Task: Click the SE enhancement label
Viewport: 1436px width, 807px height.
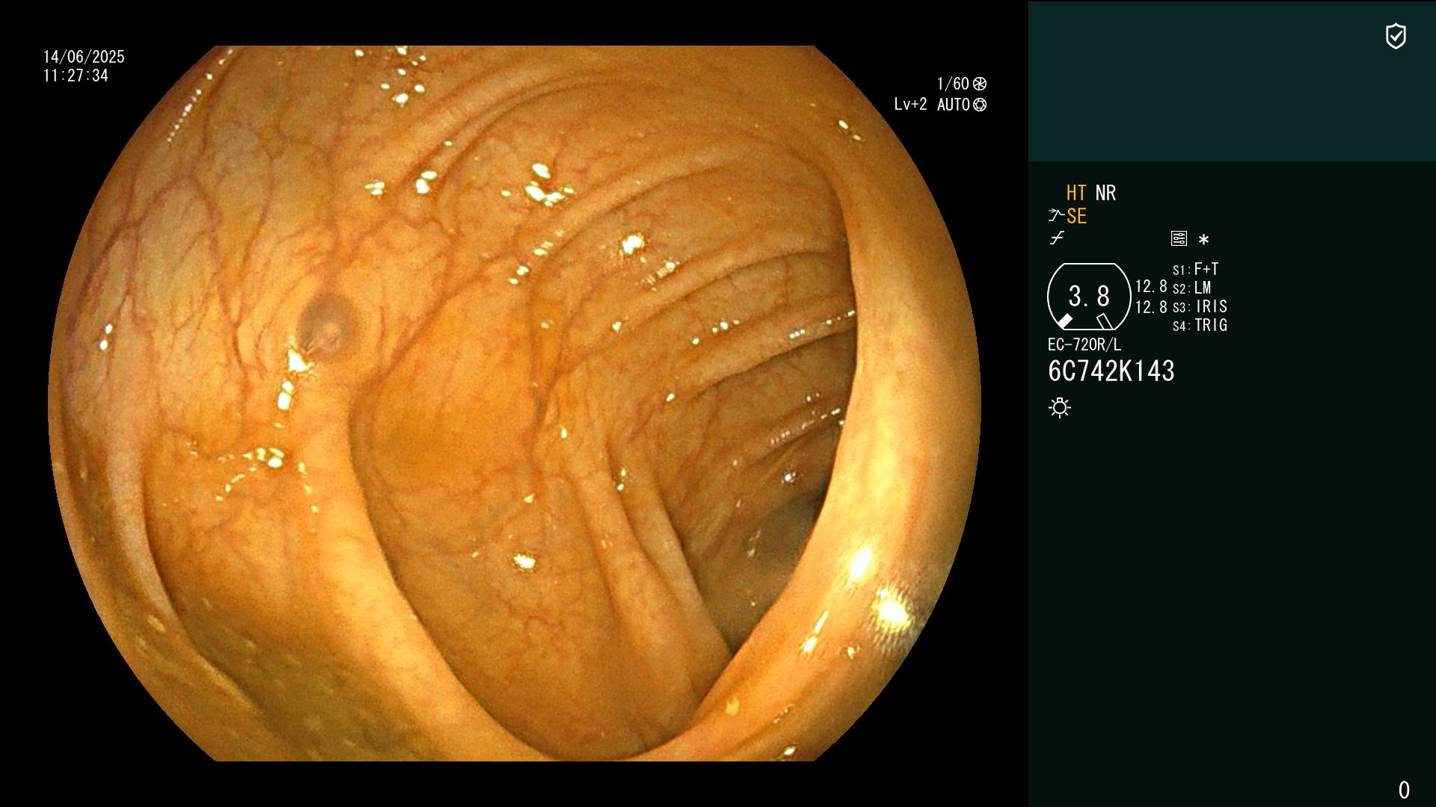Action: coord(1076,216)
